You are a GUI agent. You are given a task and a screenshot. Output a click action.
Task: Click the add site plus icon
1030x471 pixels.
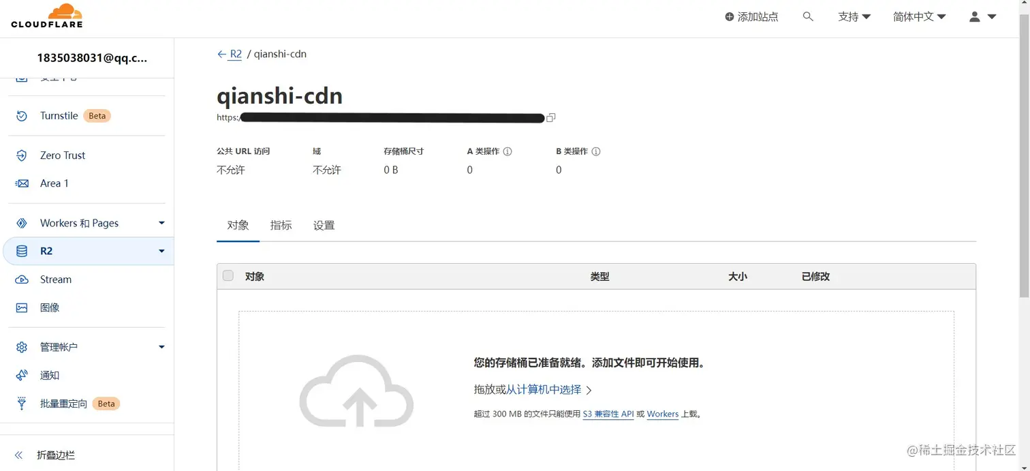730,17
